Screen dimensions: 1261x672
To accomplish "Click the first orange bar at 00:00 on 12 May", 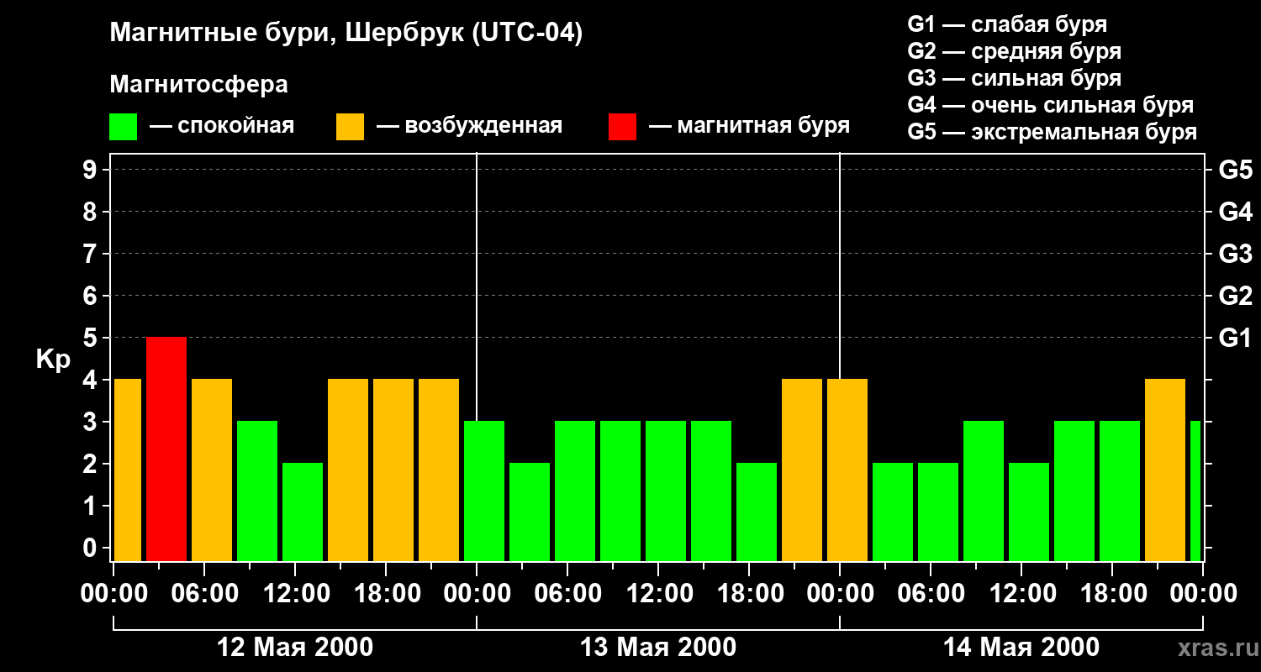I will (x=128, y=470).
